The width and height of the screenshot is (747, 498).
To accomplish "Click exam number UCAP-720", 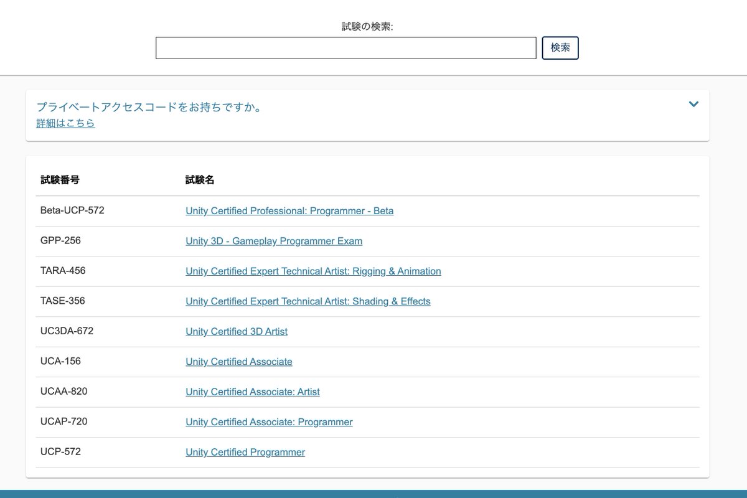I will [x=64, y=421].
